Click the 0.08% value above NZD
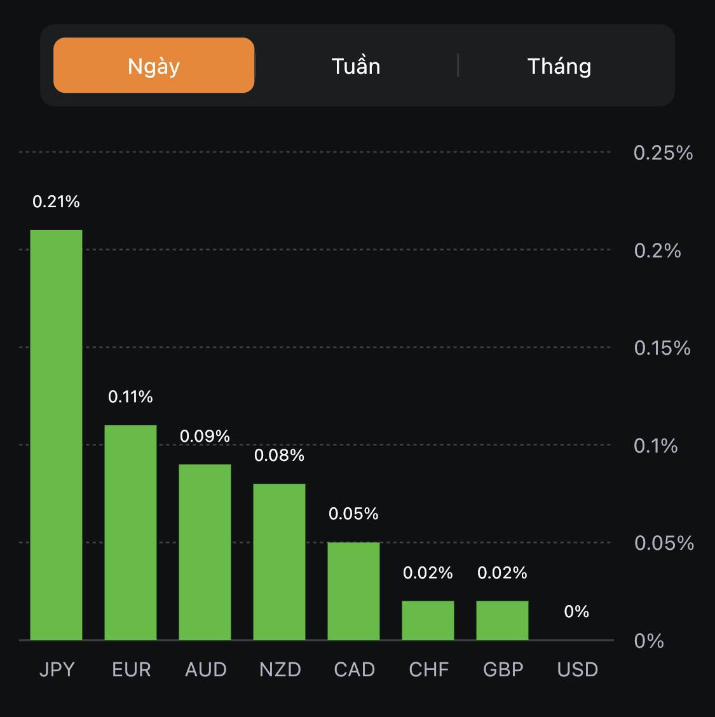This screenshot has width=715, height=717. click(x=279, y=455)
